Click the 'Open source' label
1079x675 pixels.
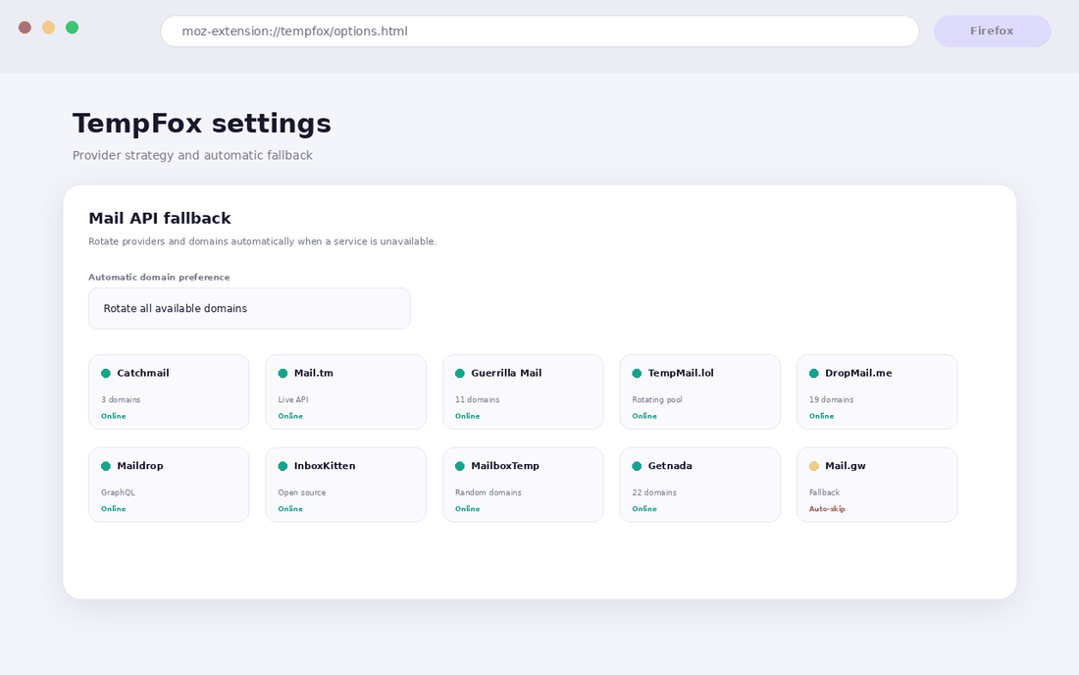tap(302, 493)
